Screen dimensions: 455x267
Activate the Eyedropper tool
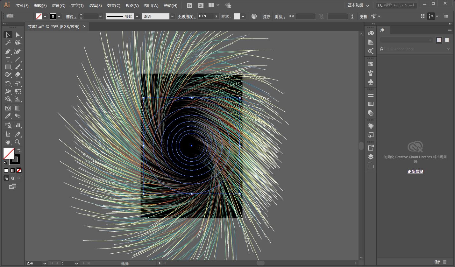(x=8, y=116)
